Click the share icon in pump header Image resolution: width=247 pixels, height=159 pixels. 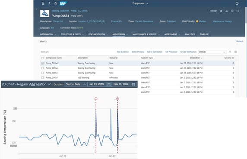pos(238,11)
